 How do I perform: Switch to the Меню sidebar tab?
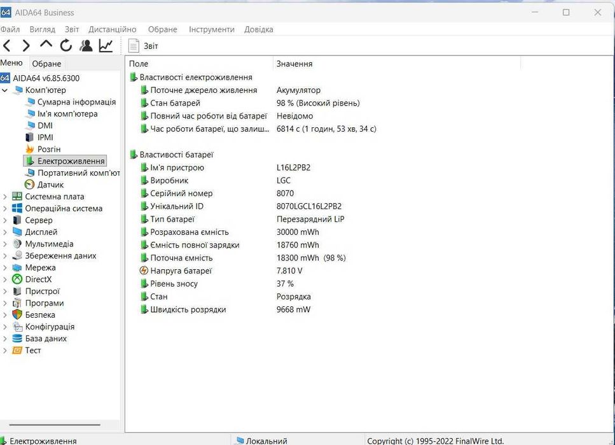point(12,63)
